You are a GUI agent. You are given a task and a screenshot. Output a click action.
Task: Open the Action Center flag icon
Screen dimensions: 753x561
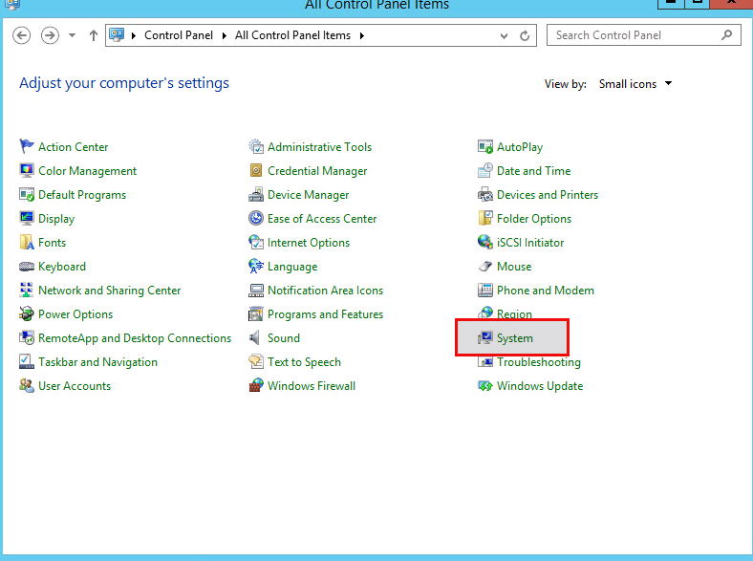tap(27, 146)
